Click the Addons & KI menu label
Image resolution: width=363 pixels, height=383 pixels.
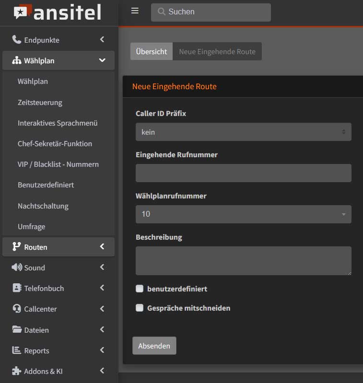pyautogui.click(x=43, y=371)
